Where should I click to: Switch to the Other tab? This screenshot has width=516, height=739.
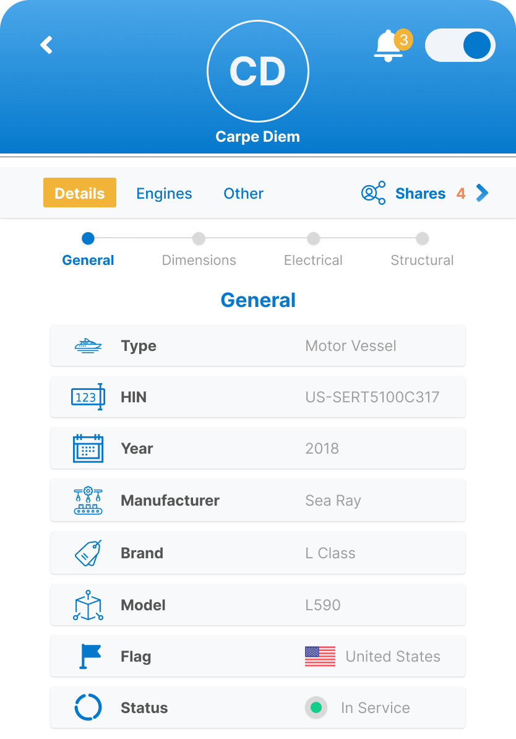[243, 193]
